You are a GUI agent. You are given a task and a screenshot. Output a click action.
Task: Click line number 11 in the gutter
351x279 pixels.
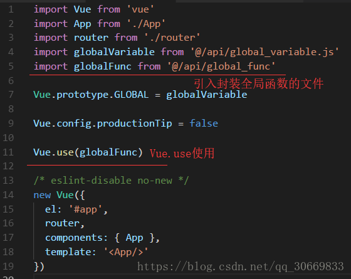pyautogui.click(x=8, y=152)
